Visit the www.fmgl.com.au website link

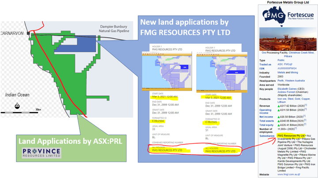(x=290, y=174)
